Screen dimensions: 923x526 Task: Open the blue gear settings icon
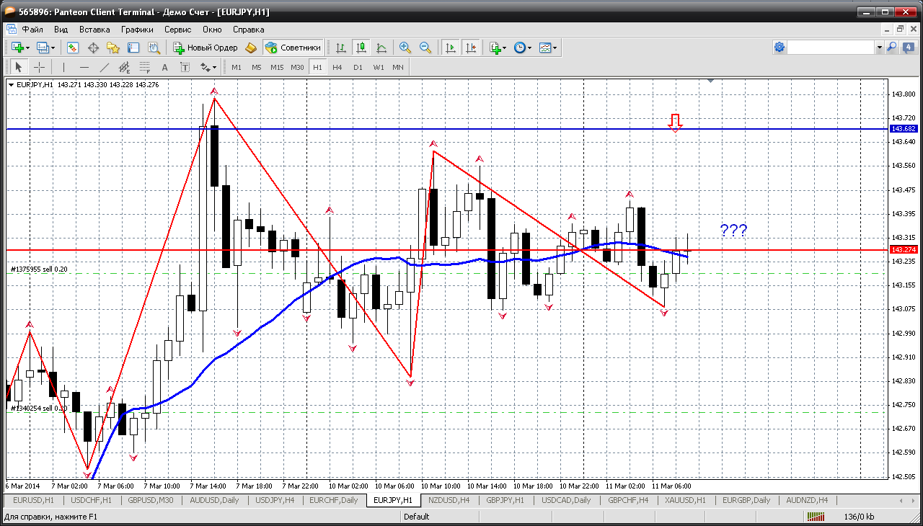780,48
